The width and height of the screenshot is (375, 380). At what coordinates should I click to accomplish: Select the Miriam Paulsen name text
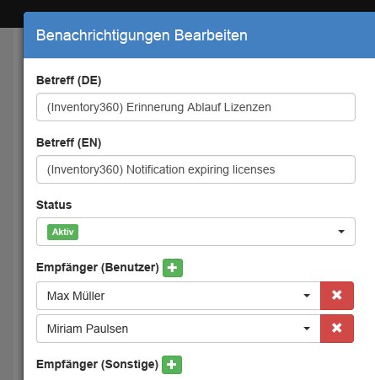88,329
